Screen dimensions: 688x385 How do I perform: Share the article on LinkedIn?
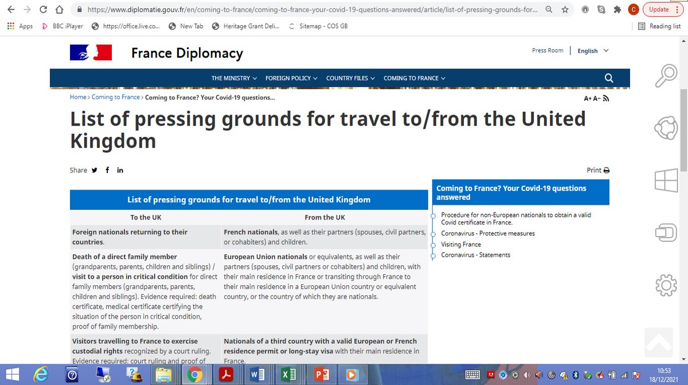(x=120, y=170)
